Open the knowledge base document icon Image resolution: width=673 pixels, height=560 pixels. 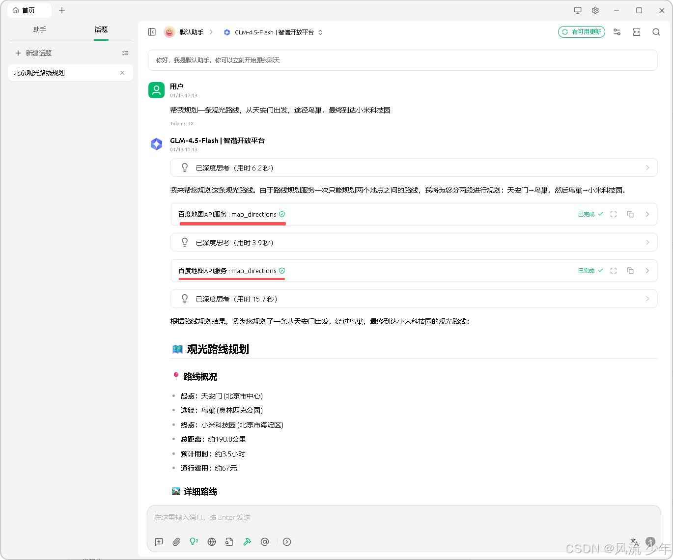pos(229,542)
